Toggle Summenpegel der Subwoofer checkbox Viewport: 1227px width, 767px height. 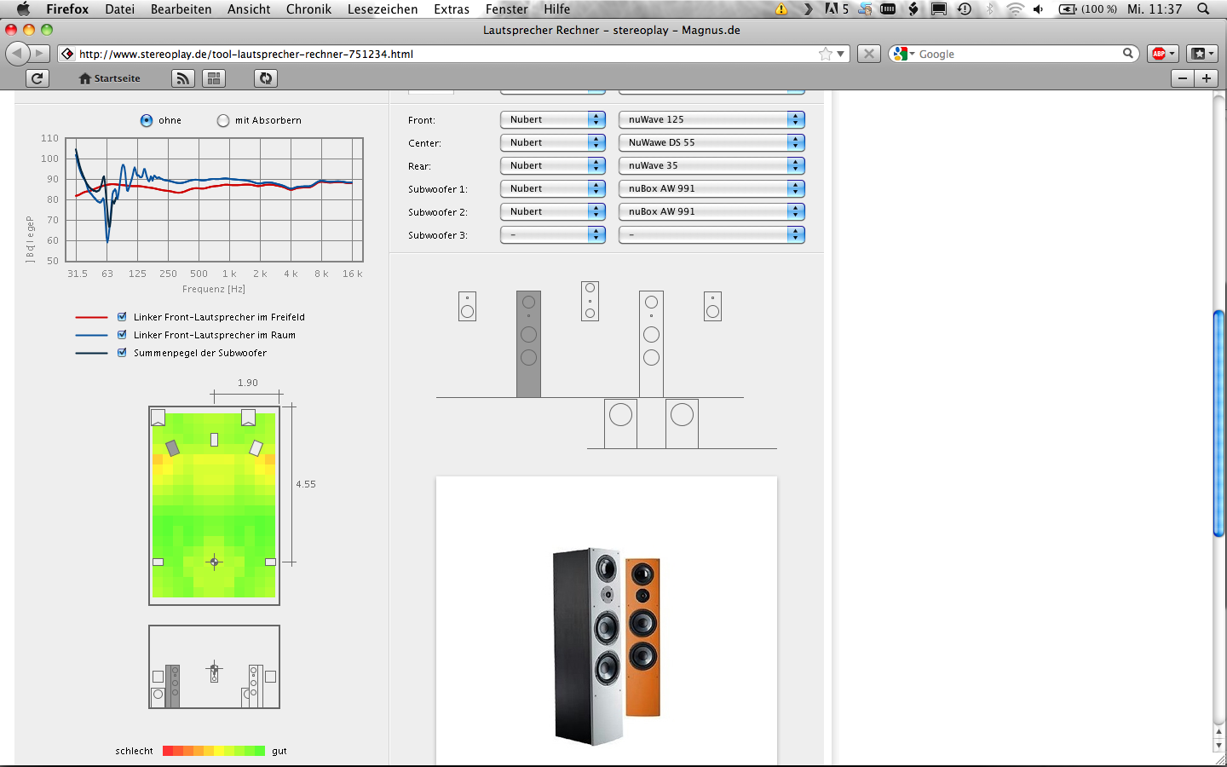[x=122, y=352]
